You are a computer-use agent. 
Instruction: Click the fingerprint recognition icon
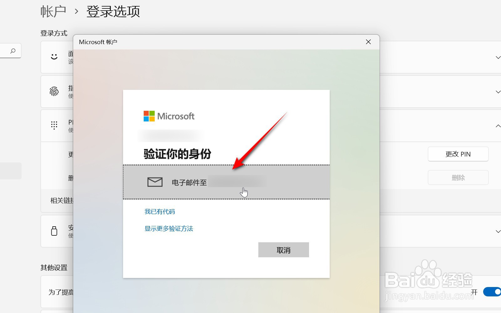54,91
